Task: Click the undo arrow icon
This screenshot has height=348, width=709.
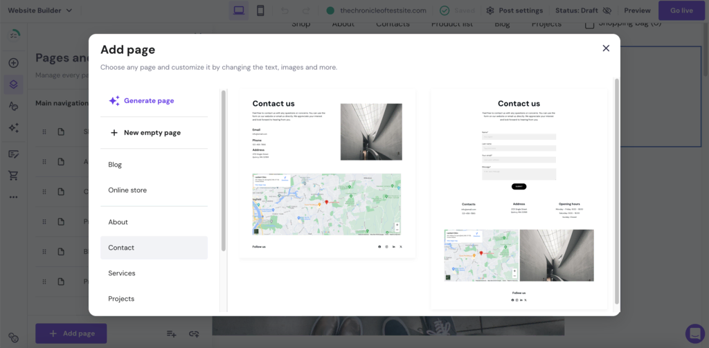Action: pos(285,10)
